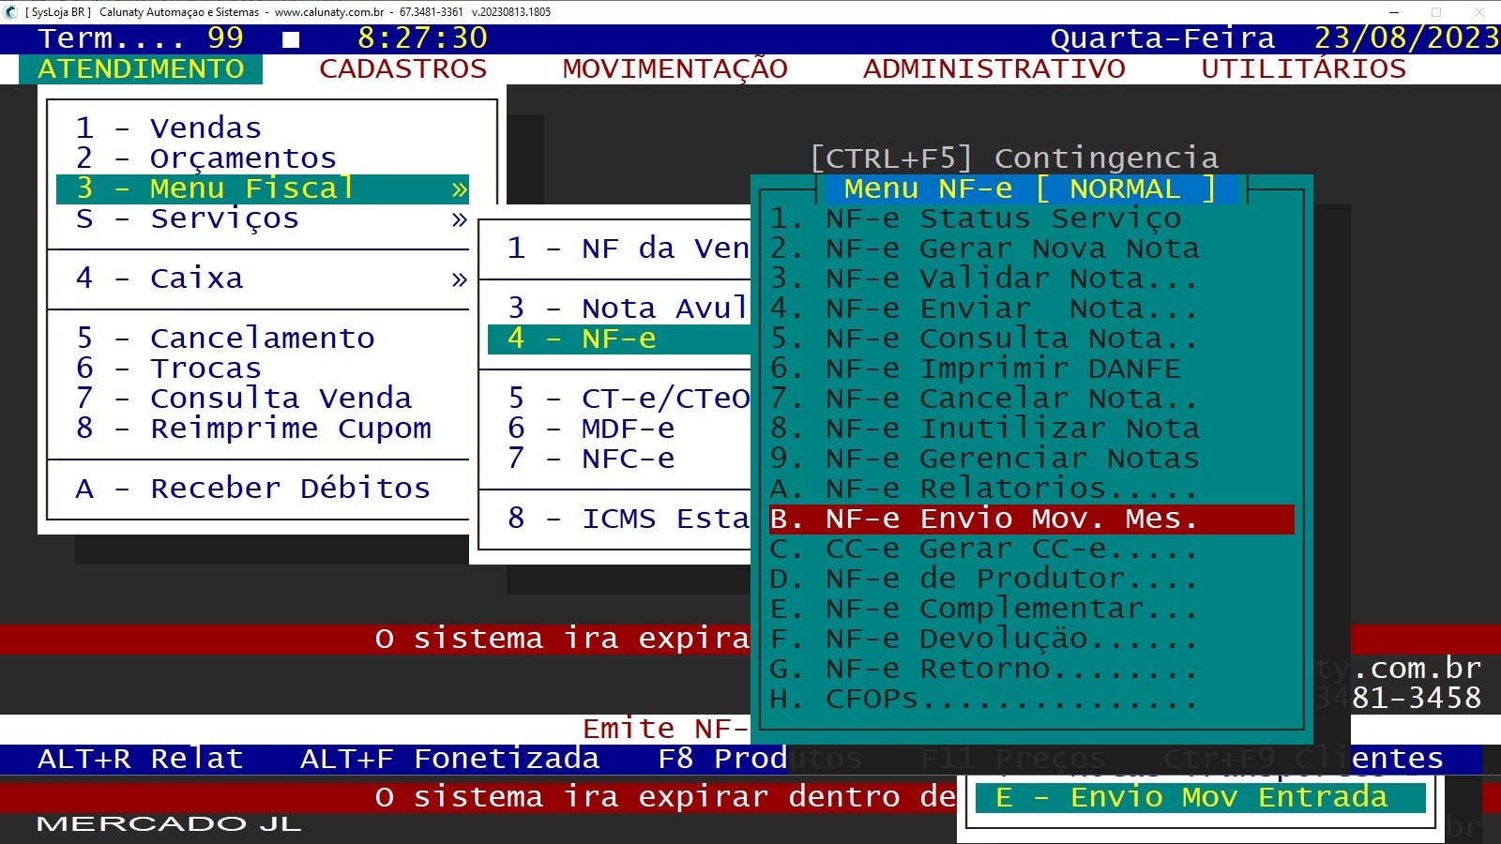Screen dimensions: 1501x844
Task: Click the SysLoja app icon in title bar
Action: coord(11,12)
